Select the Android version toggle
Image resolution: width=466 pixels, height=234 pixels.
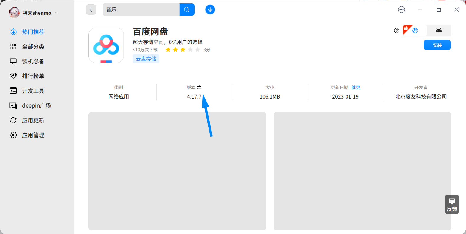[439, 30]
